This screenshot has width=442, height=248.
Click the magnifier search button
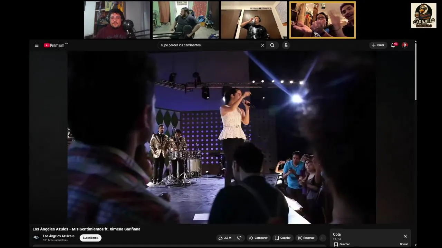(272, 45)
